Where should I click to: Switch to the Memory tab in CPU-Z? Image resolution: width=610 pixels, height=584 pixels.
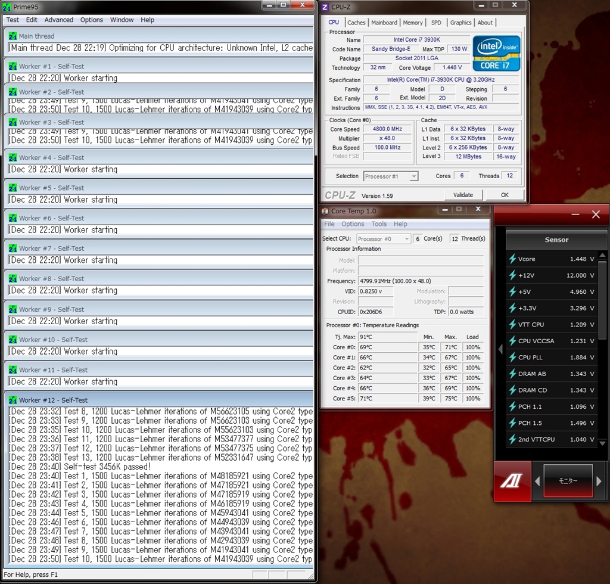[412, 23]
